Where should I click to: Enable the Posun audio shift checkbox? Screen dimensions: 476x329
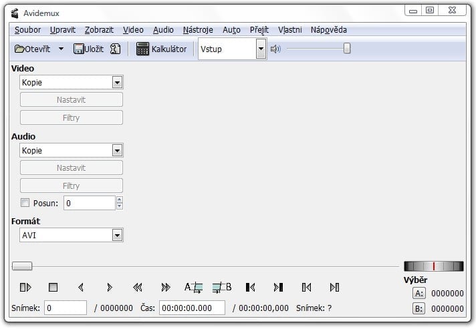[25, 203]
